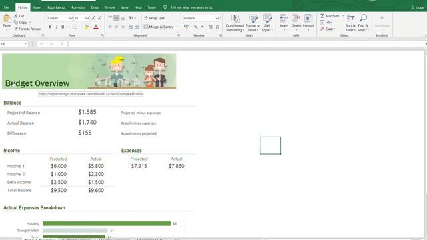Open the View tab

[x=125, y=7]
